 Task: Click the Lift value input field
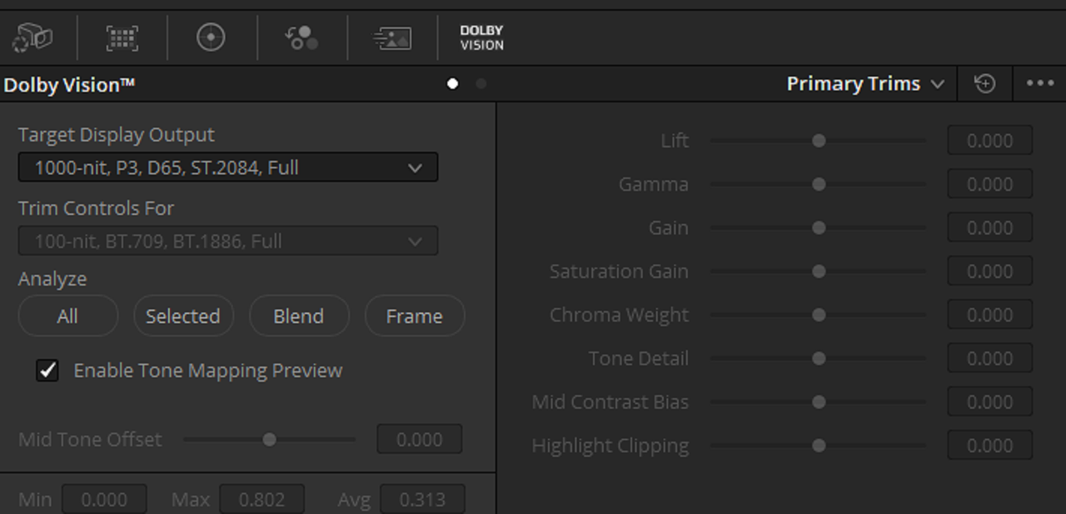[x=989, y=141]
